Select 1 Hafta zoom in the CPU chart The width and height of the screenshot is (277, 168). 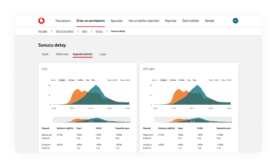pos(80,80)
